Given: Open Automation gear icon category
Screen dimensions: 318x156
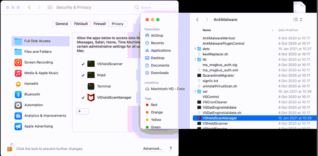Looking at the screenshot, I should click(18, 105).
